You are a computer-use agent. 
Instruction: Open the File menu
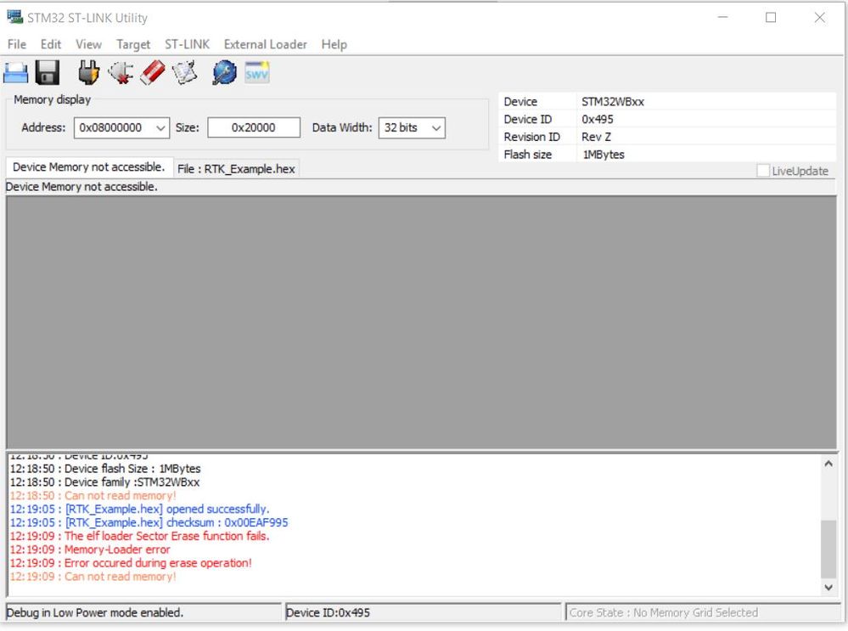pos(17,44)
